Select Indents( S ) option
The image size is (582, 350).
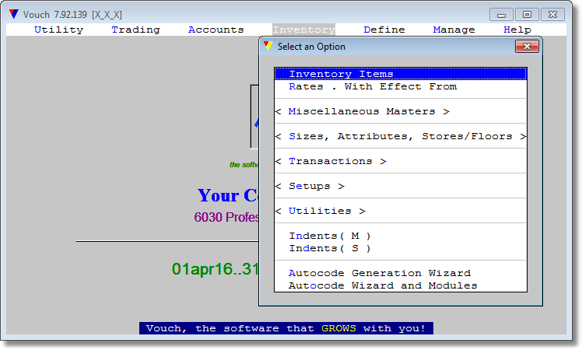(x=401, y=248)
